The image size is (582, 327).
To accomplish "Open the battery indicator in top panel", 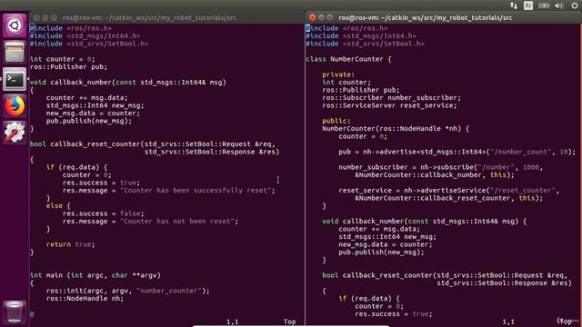I will [544, 5].
